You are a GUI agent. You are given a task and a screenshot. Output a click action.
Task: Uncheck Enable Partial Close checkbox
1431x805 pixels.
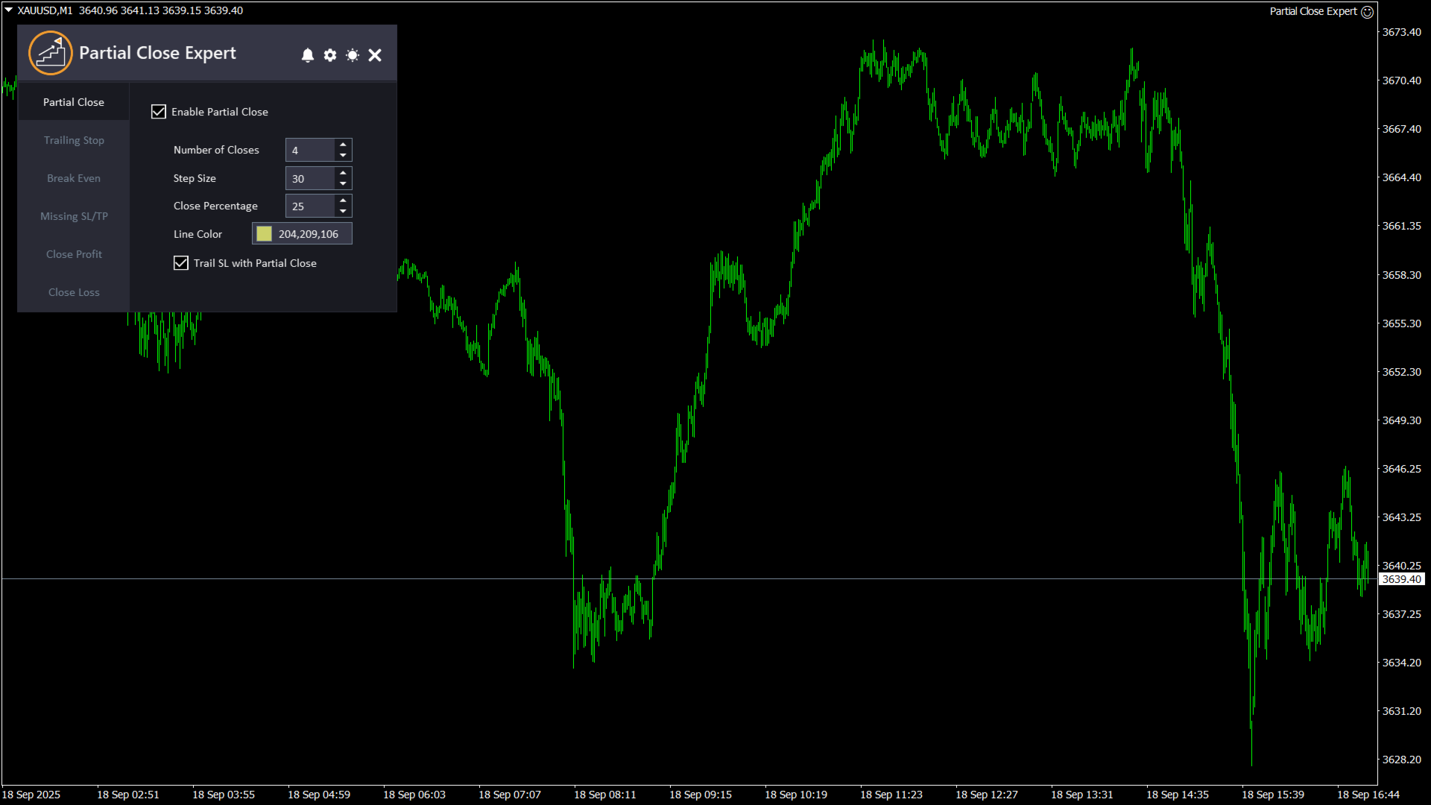(x=159, y=112)
